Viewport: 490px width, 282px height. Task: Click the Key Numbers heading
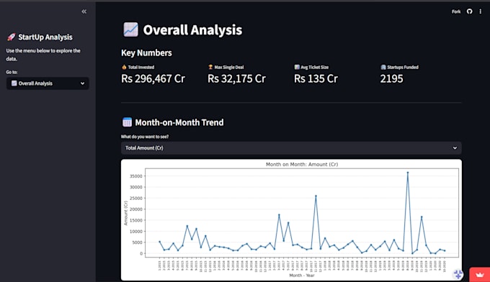click(x=146, y=53)
